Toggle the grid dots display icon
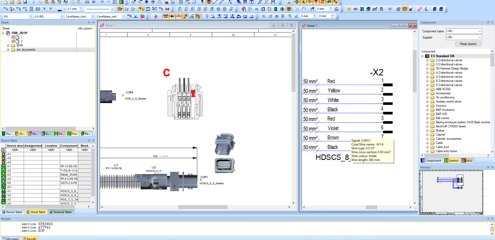This screenshot has height=240, width=495. click(181, 2)
